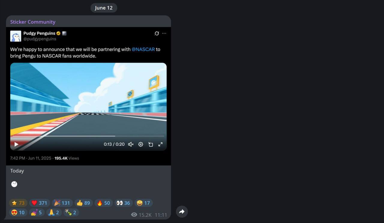Add the fire reaction 50

click(x=103, y=203)
